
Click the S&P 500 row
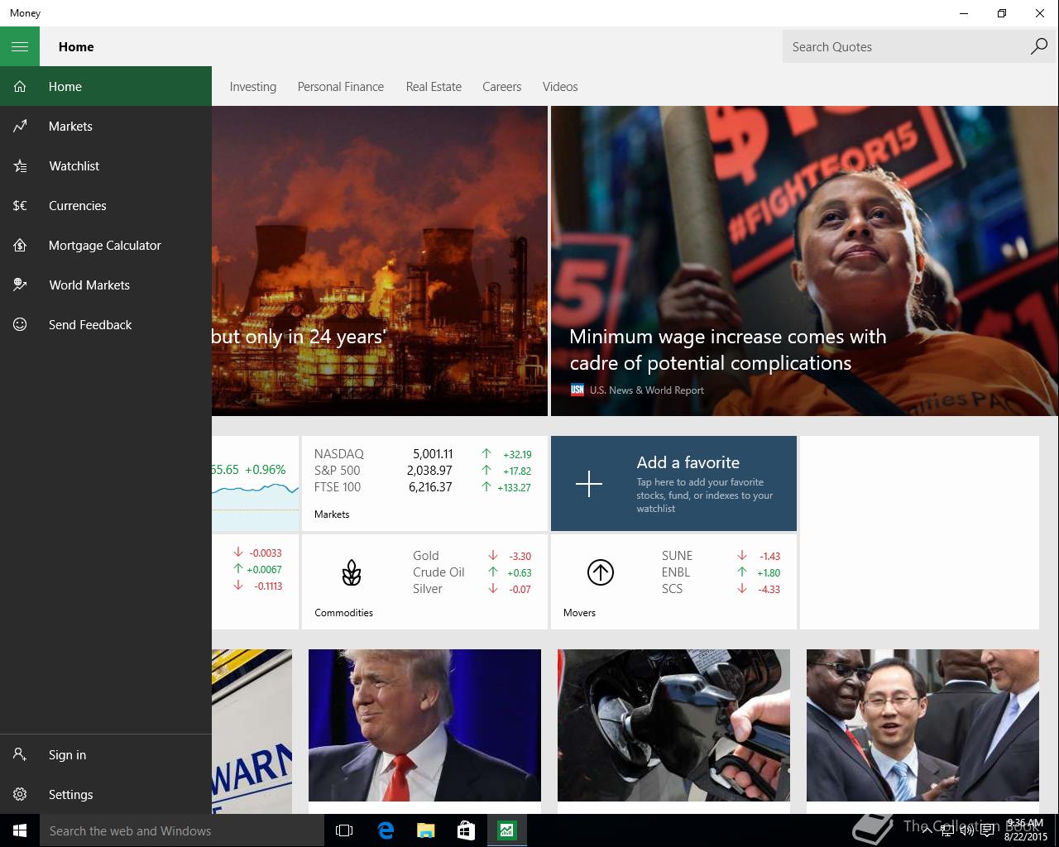[423, 470]
